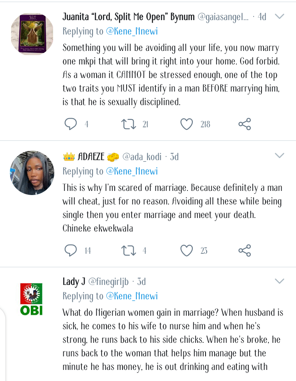Open options chevron on Juanita's tweet

[x=280, y=16]
